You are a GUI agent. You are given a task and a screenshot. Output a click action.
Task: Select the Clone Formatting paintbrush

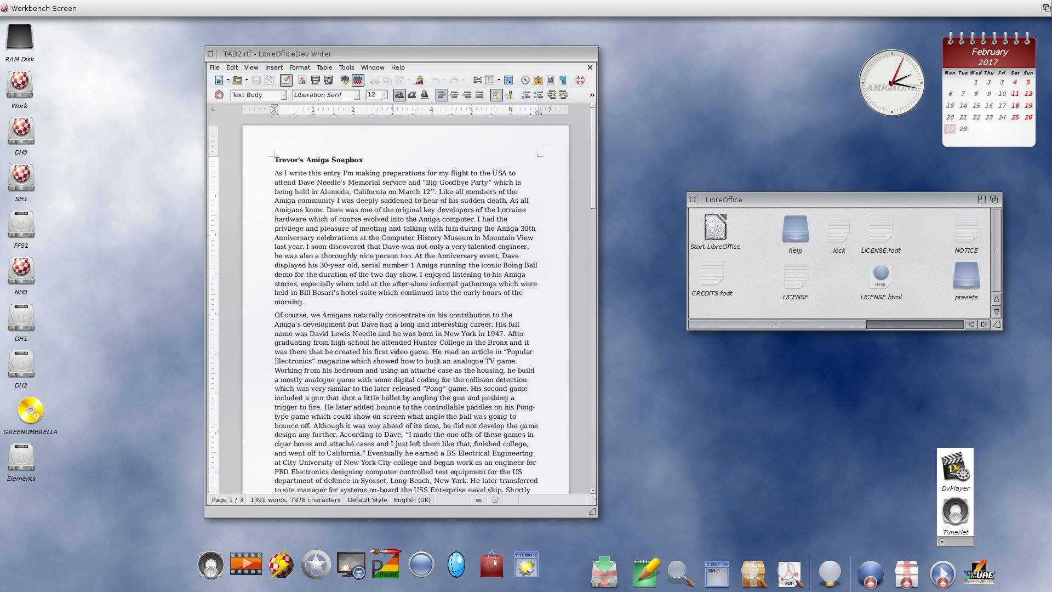419,80
